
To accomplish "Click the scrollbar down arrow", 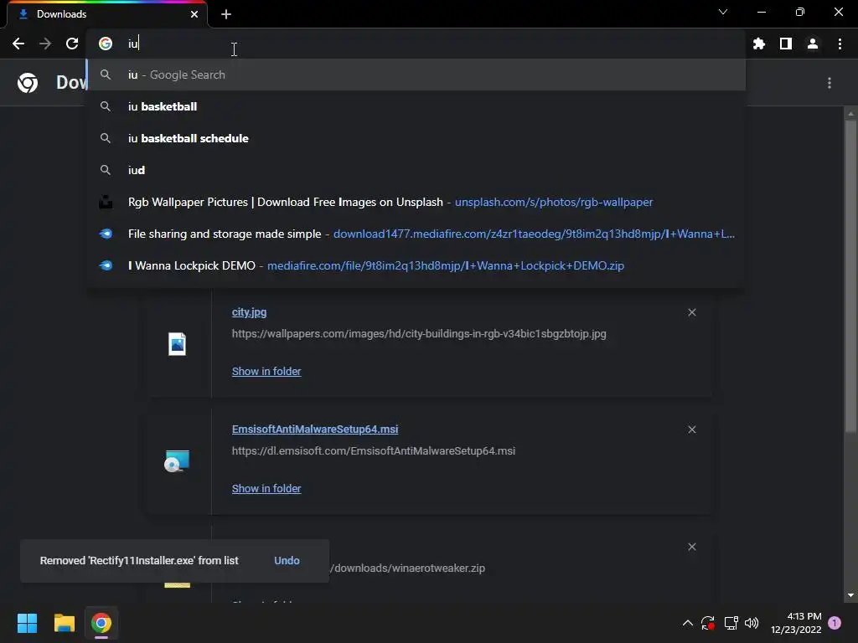I will [x=850, y=595].
